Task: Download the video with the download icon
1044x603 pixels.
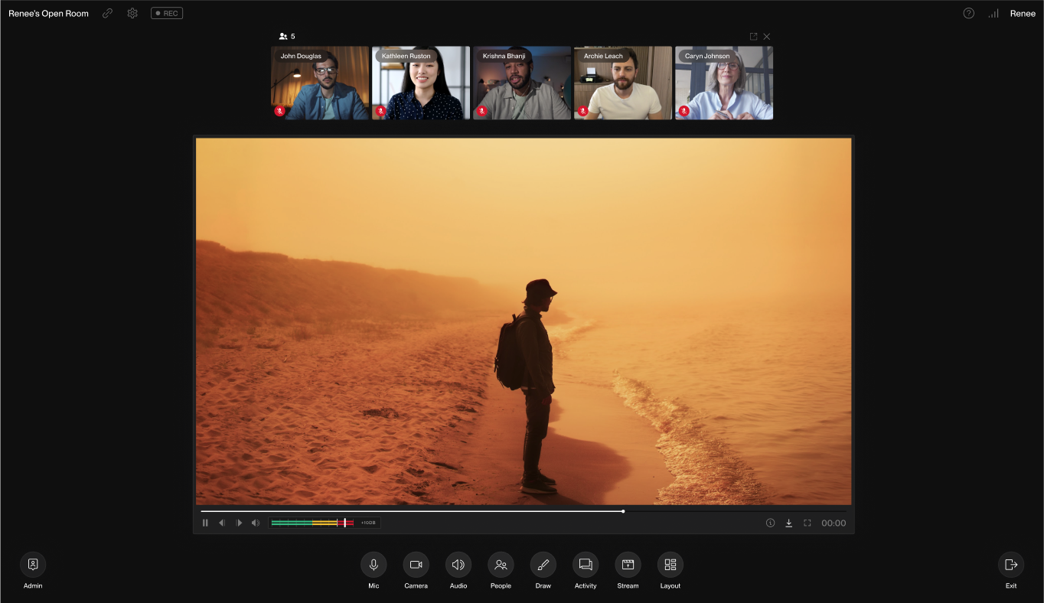Action: click(x=788, y=523)
